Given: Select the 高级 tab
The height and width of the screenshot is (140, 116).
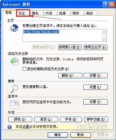Looking at the screenshot, I should click(x=91, y=13).
